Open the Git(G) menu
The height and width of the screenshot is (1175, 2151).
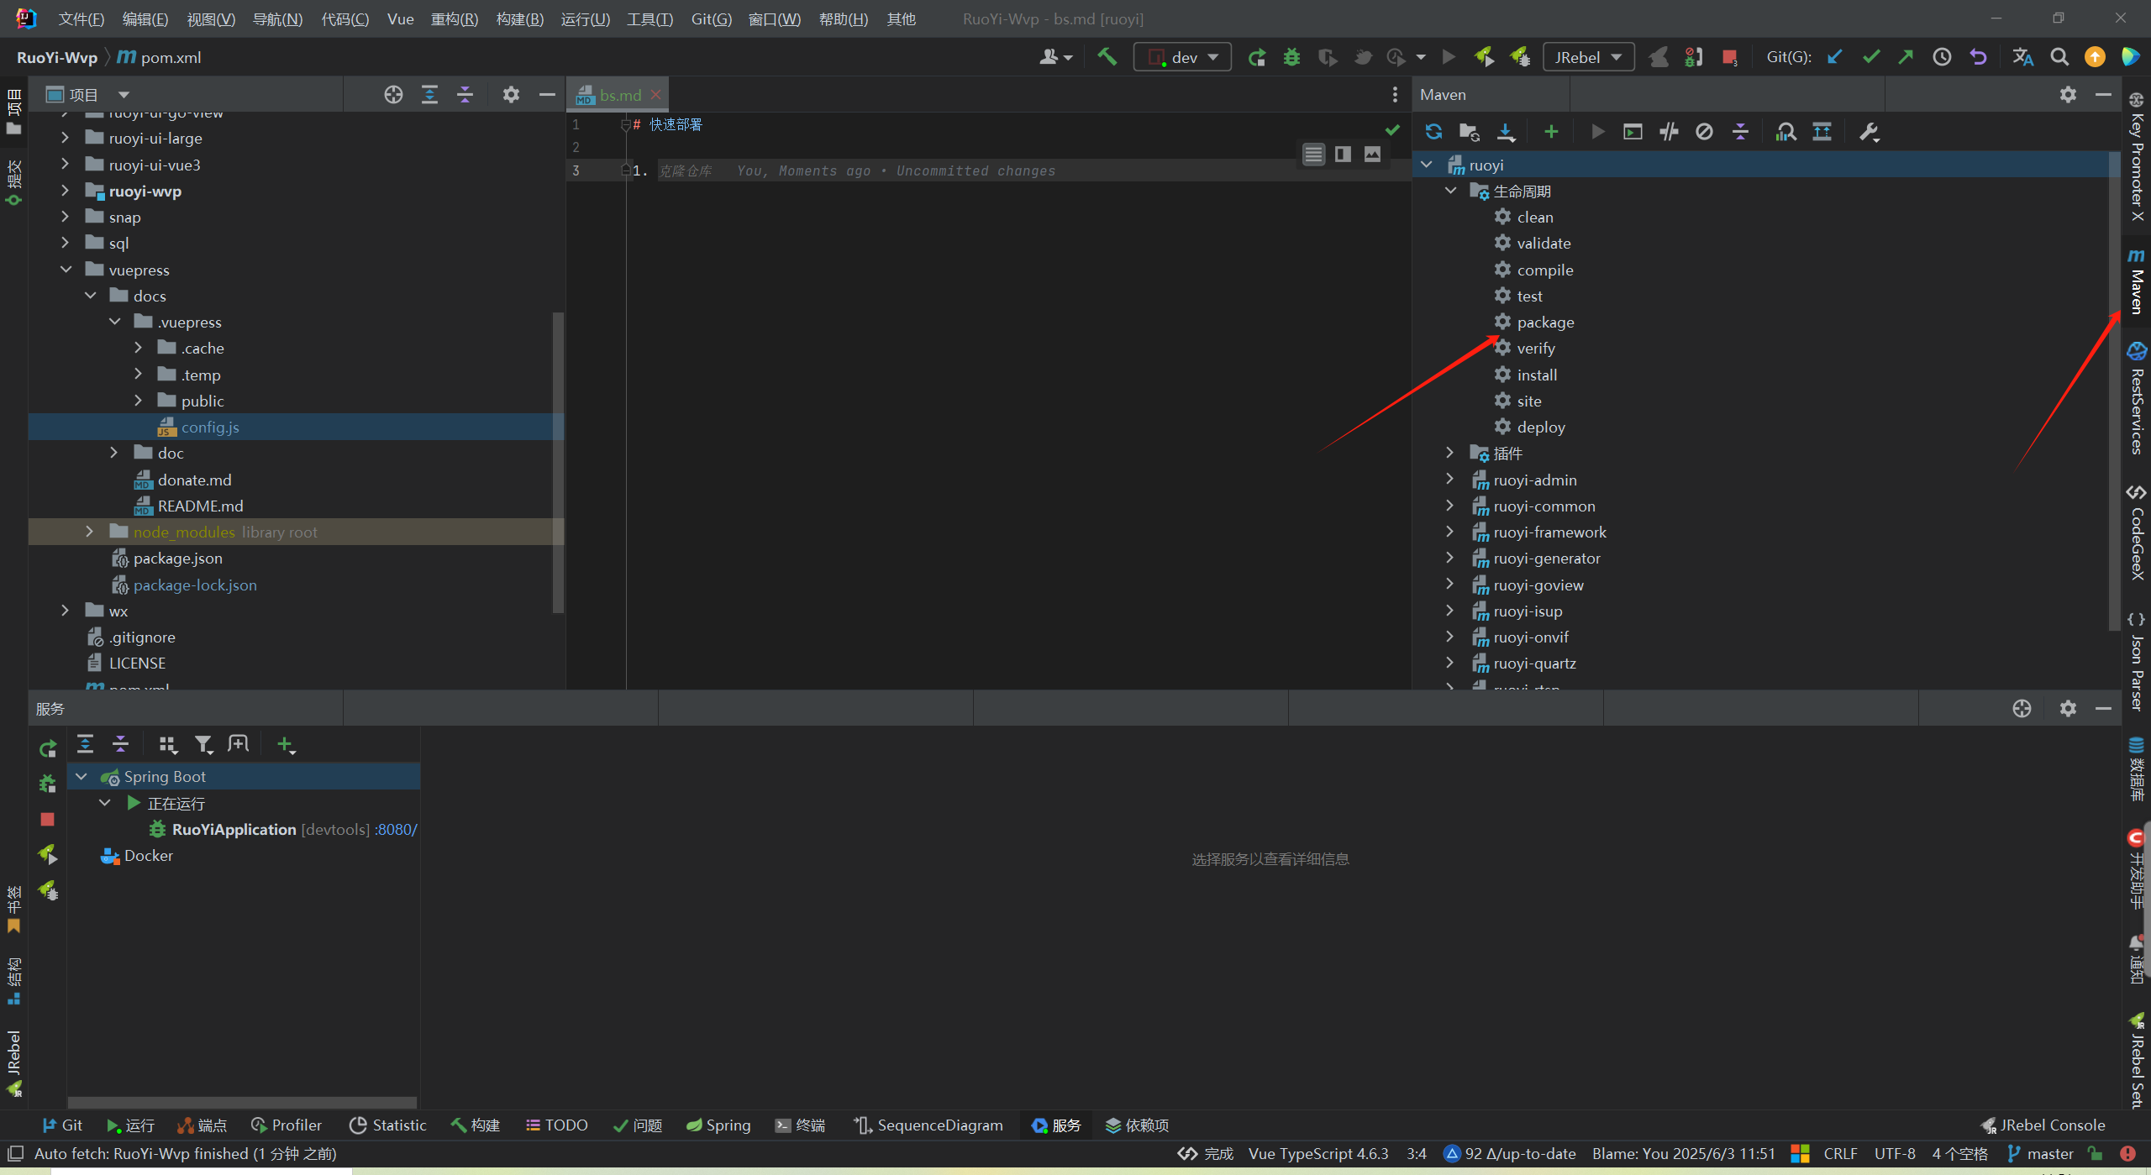(x=711, y=18)
